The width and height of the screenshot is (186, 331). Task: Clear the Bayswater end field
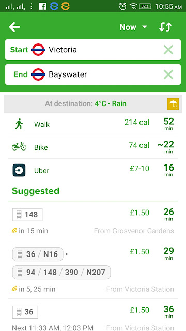coord(168,74)
